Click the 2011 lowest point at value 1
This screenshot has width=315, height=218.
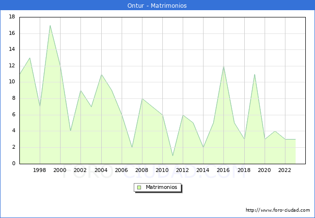click(x=173, y=156)
